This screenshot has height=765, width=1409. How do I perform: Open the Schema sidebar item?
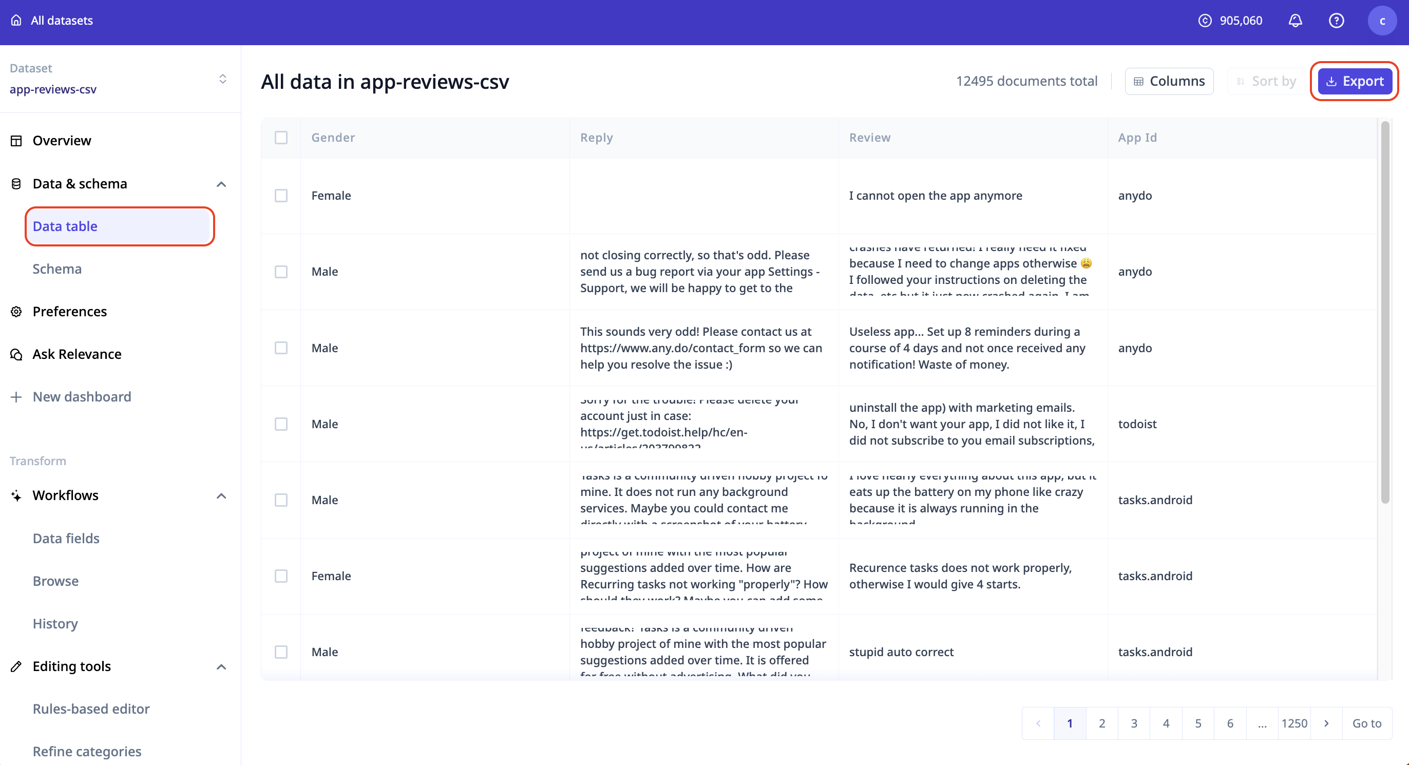57,269
